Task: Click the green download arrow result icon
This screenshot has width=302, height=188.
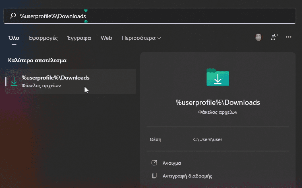Action: pos(14,82)
